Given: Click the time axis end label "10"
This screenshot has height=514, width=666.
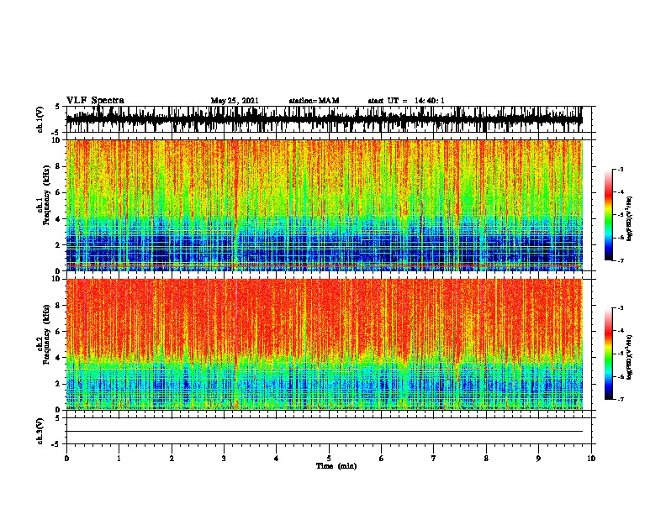Looking at the screenshot, I should pos(591,459).
